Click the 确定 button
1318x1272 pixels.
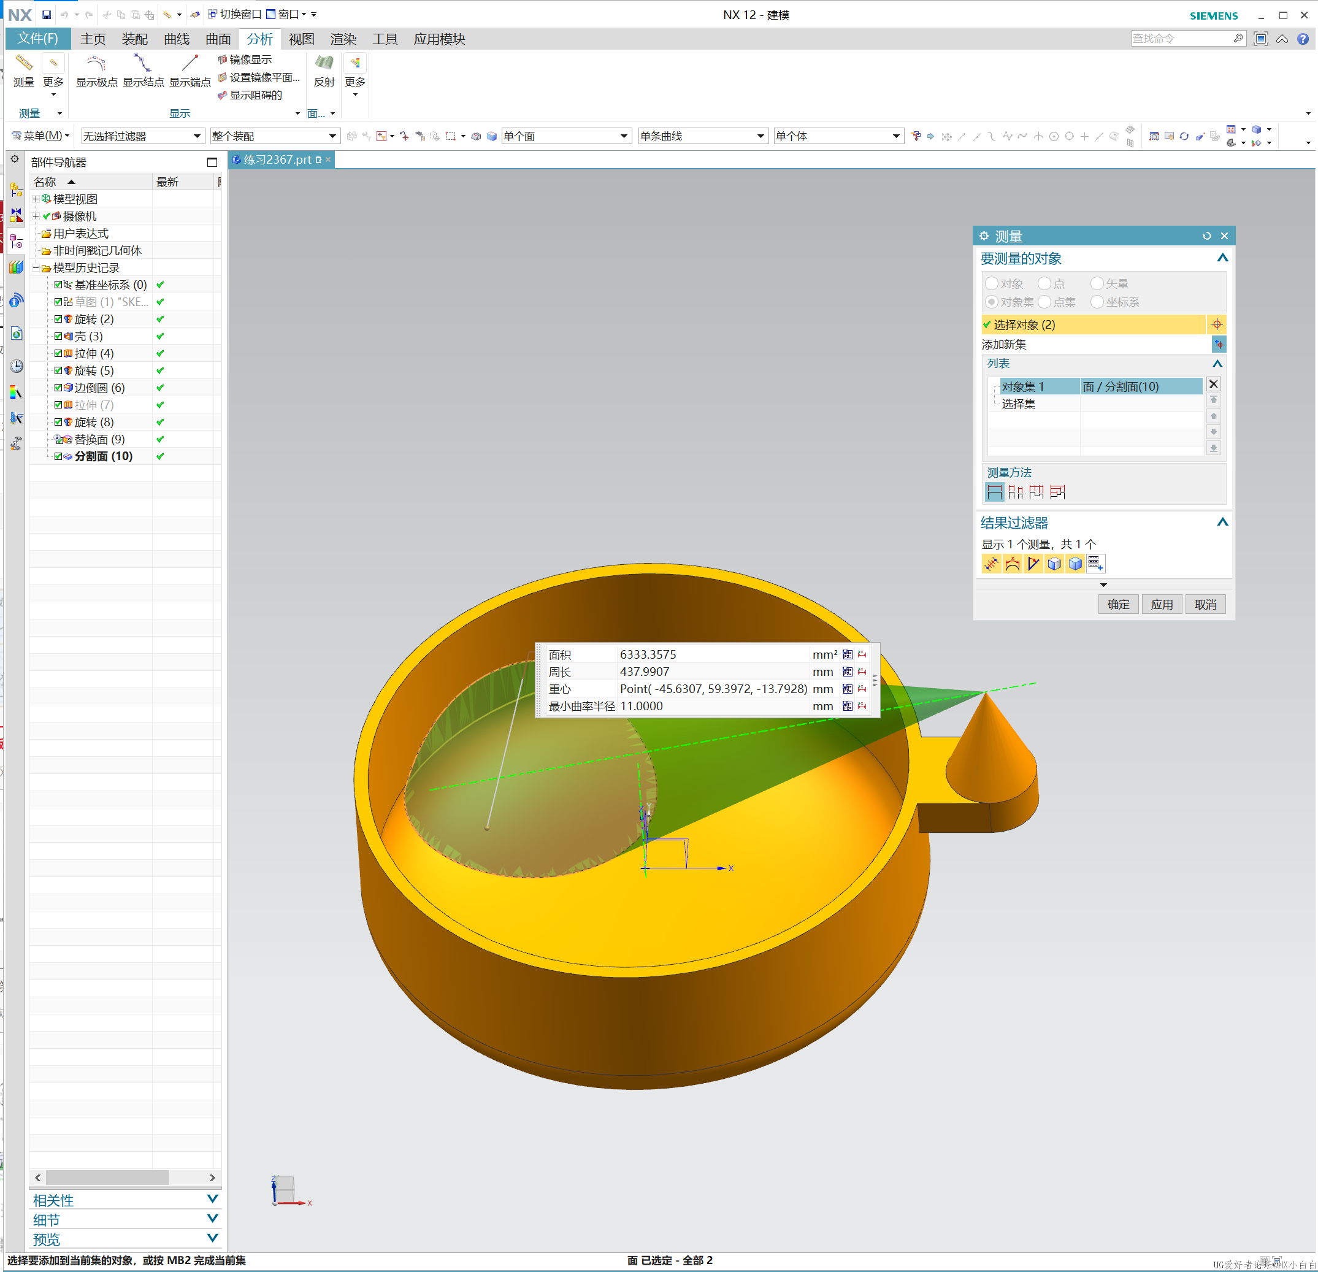[x=1118, y=604]
